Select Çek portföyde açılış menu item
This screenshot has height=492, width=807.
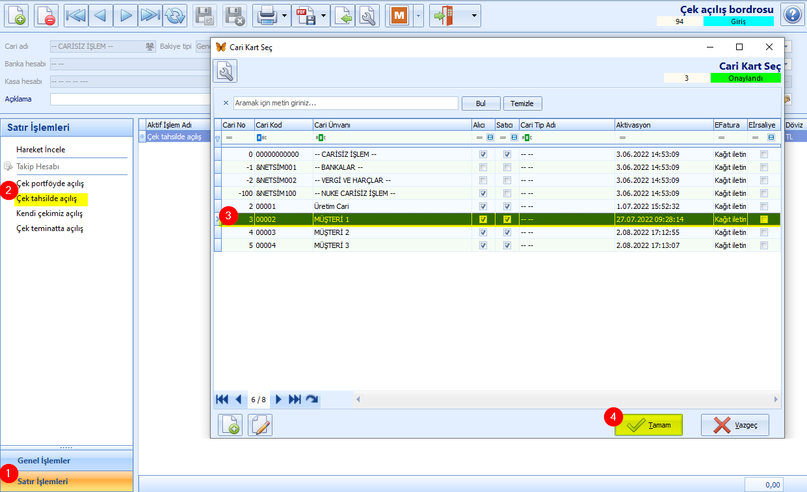pos(50,184)
